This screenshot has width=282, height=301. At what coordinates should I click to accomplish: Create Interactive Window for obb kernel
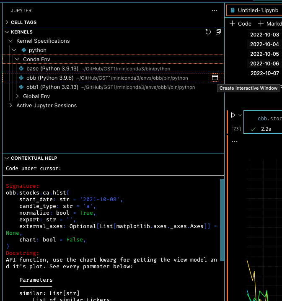point(215,78)
